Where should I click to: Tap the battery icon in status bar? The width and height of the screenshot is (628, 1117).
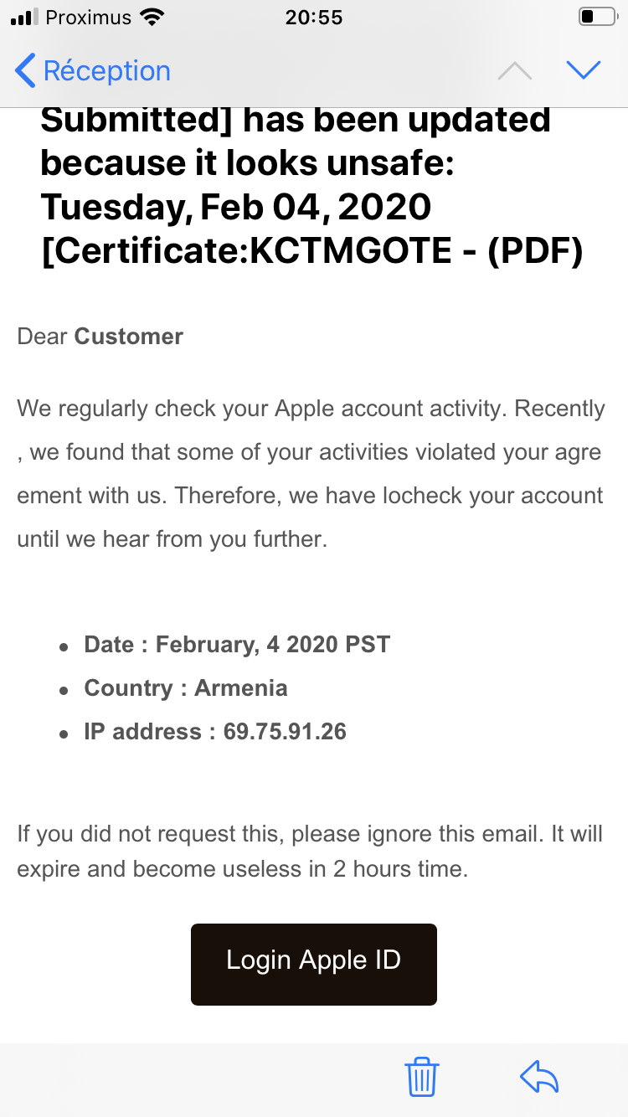click(x=597, y=17)
